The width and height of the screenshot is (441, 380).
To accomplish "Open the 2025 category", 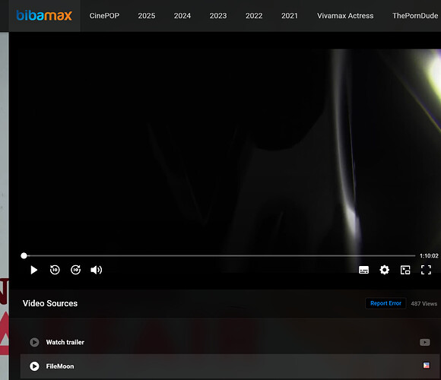I will (147, 16).
